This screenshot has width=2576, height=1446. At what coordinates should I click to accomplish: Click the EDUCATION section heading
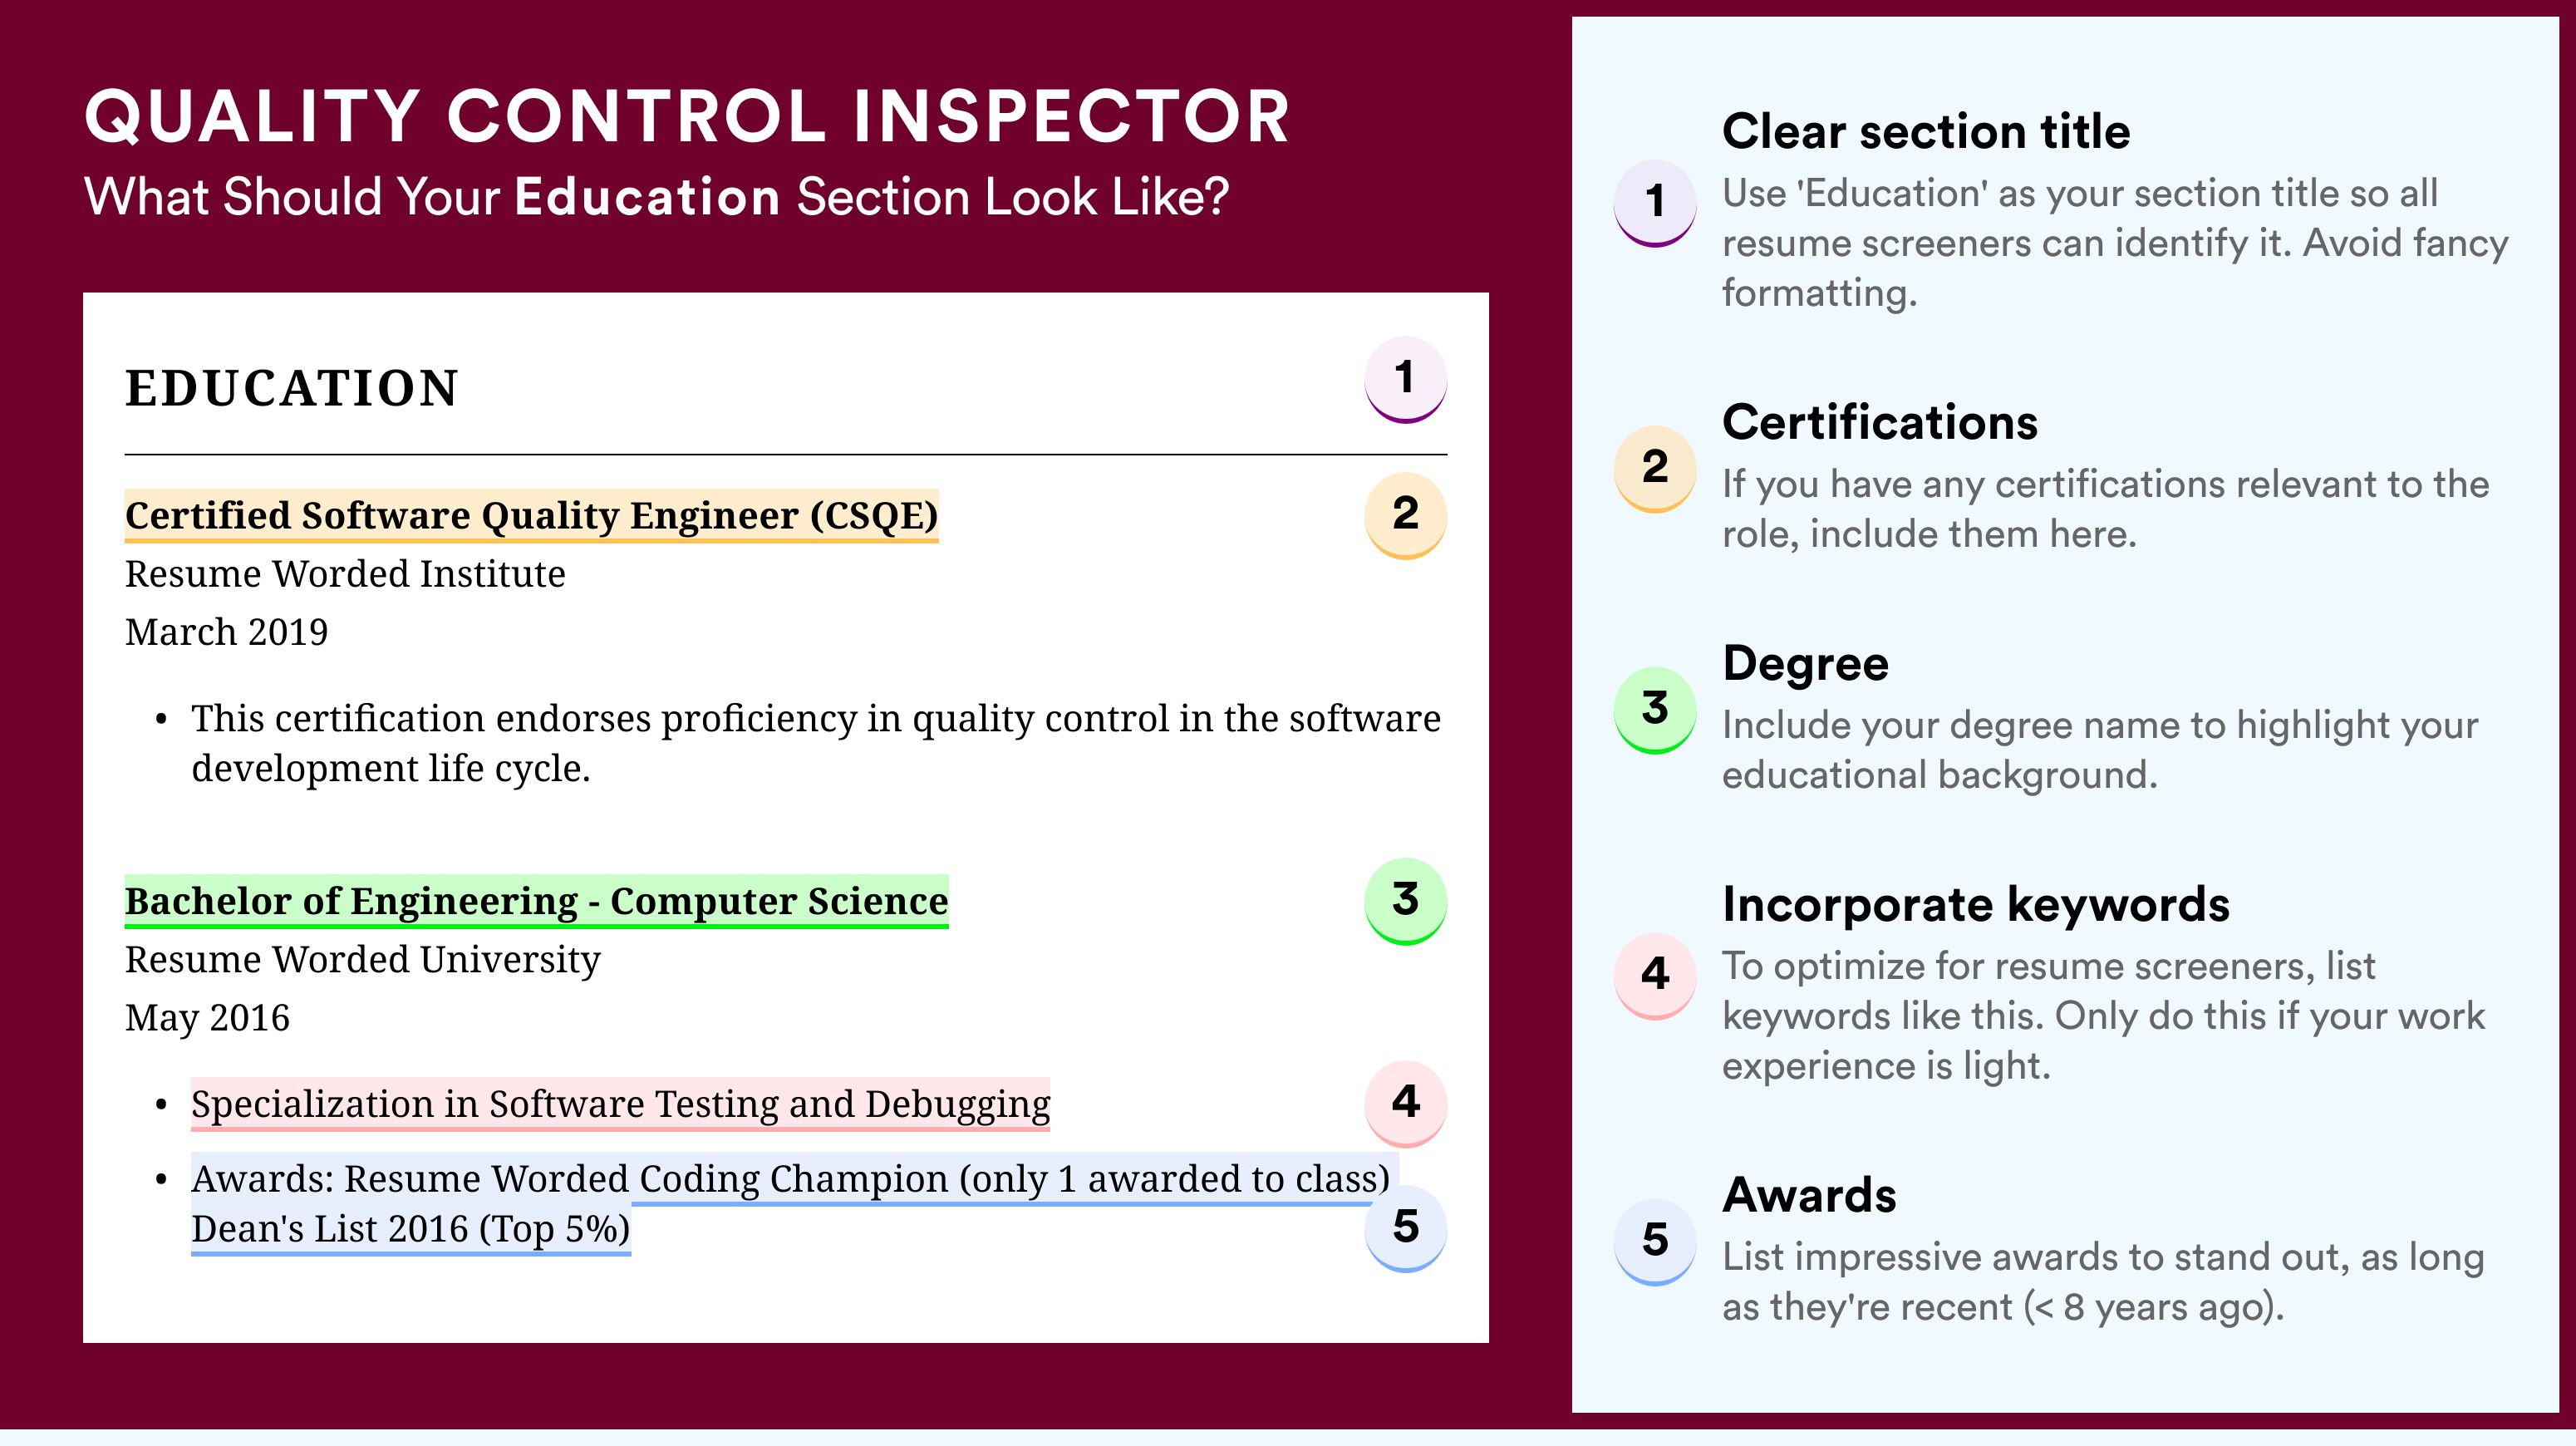pyautogui.click(x=291, y=388)
